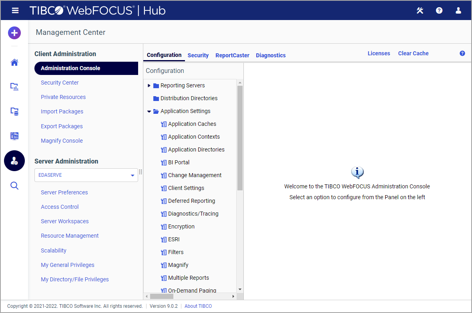
Task: Click the icon next to ESRI
Action: [x=164, y=240]
